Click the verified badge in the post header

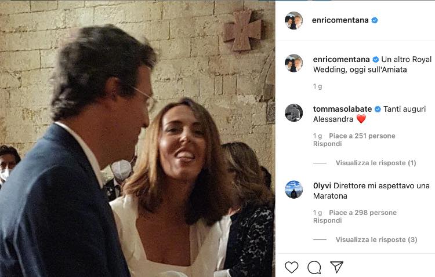(x=375, y=20)
